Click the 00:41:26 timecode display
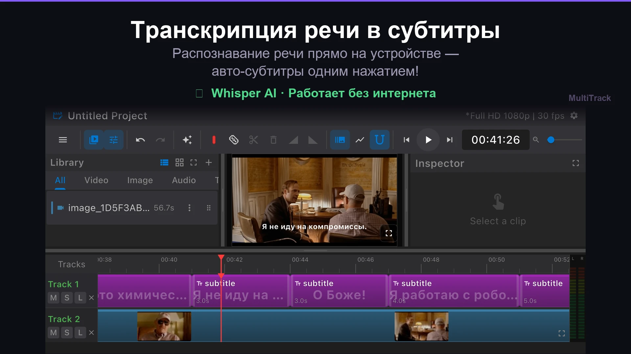Image resolution: width=631 pixels, height=354 pixels. point(496,140)
